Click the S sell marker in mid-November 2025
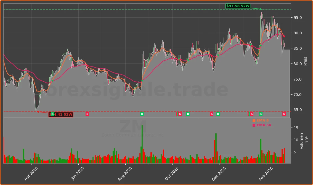 click(x=211, y=114)
